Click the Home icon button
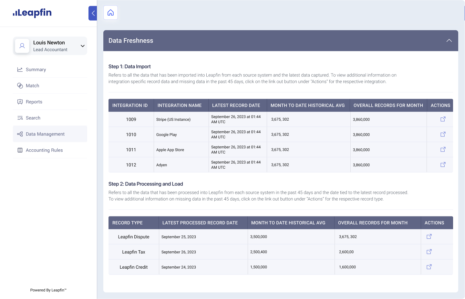Screen dimensions: 465x299 (110, 12)
